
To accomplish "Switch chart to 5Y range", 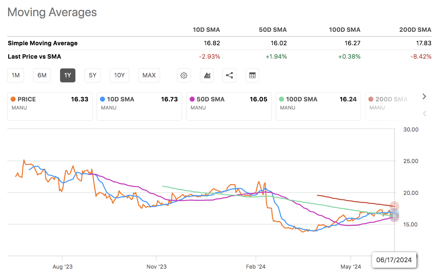I will coord(92,75).
